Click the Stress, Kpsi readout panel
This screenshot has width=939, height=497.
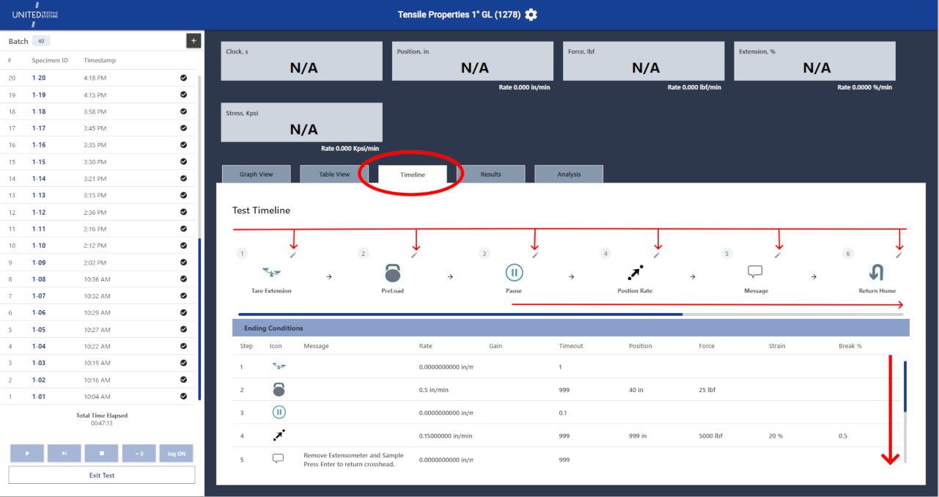(302, 122)
